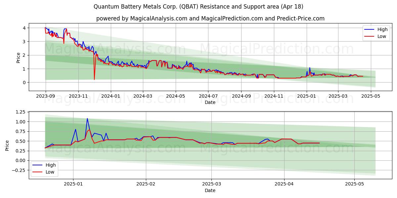Click the '2' price tick on top chart
This screenshot has height=198, width=397.
pos(24,55)
